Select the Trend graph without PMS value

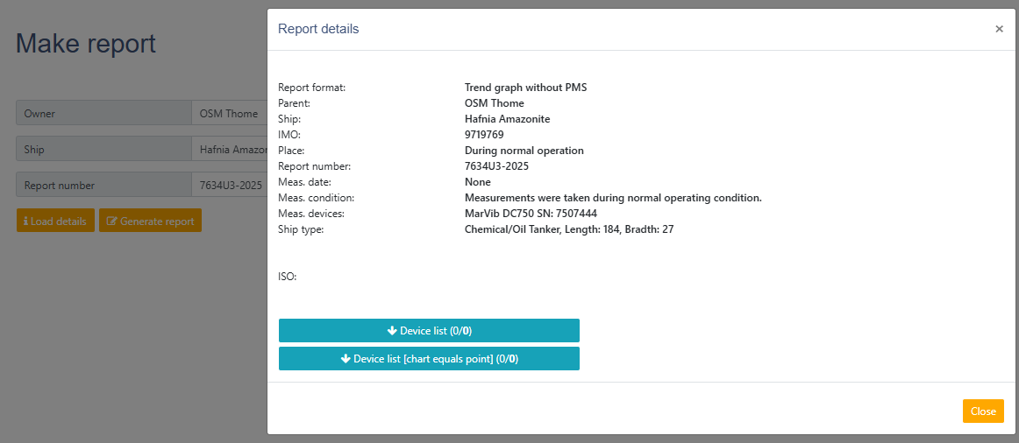point(525,88)
